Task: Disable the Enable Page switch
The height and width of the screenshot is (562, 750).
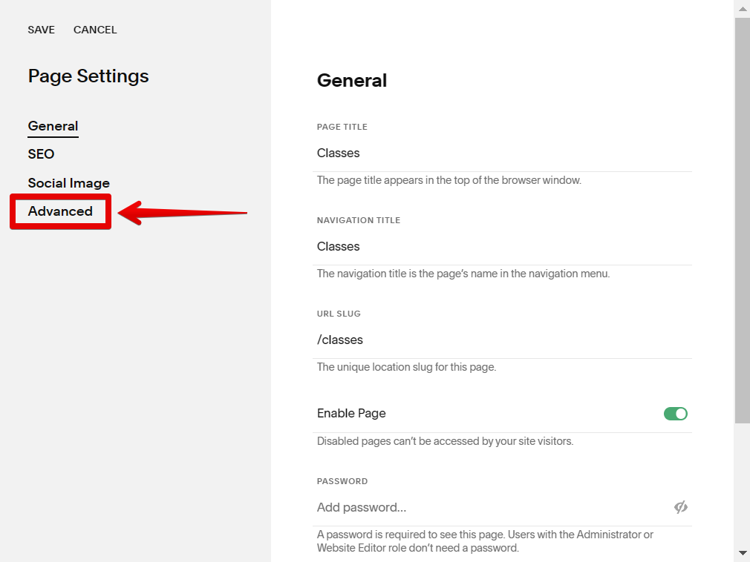Action: (675, 414)
